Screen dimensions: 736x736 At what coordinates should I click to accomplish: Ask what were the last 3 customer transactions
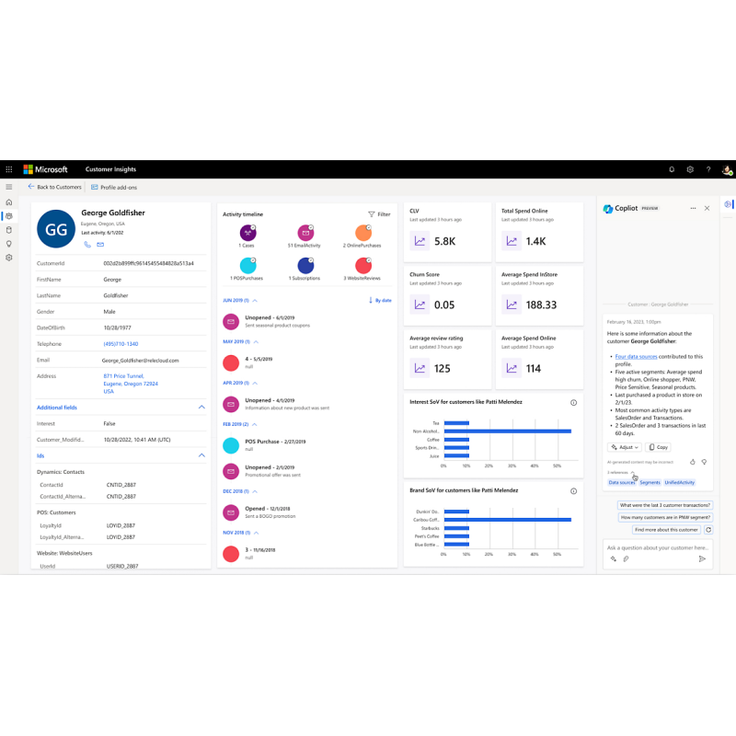[664, 505]
